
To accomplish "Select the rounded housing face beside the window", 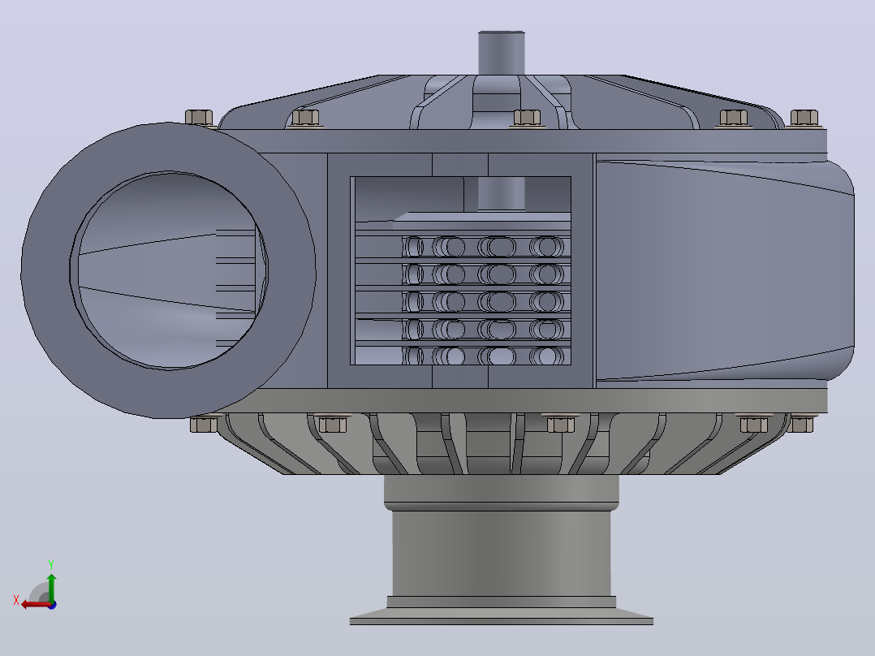I will (724, 271).
